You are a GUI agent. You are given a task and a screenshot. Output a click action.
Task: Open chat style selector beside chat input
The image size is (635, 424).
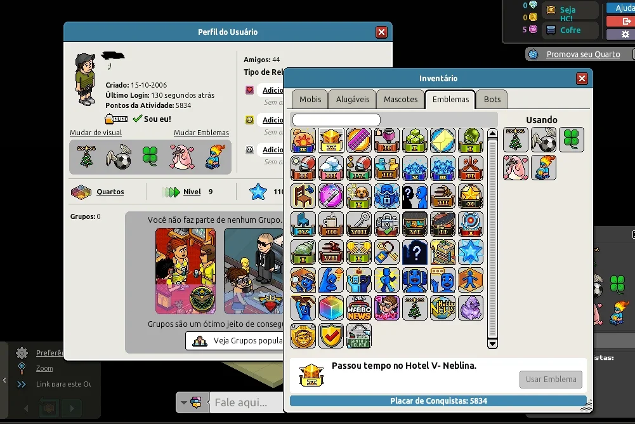(192, 402)
